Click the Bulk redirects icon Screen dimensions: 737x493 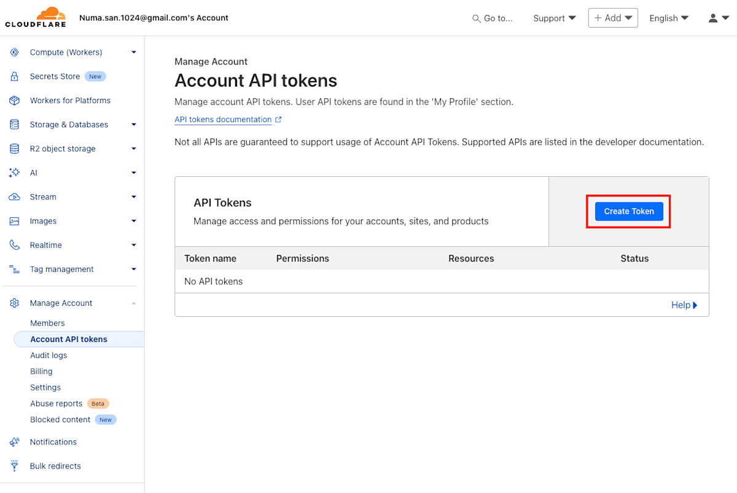(x=14, y=466)
